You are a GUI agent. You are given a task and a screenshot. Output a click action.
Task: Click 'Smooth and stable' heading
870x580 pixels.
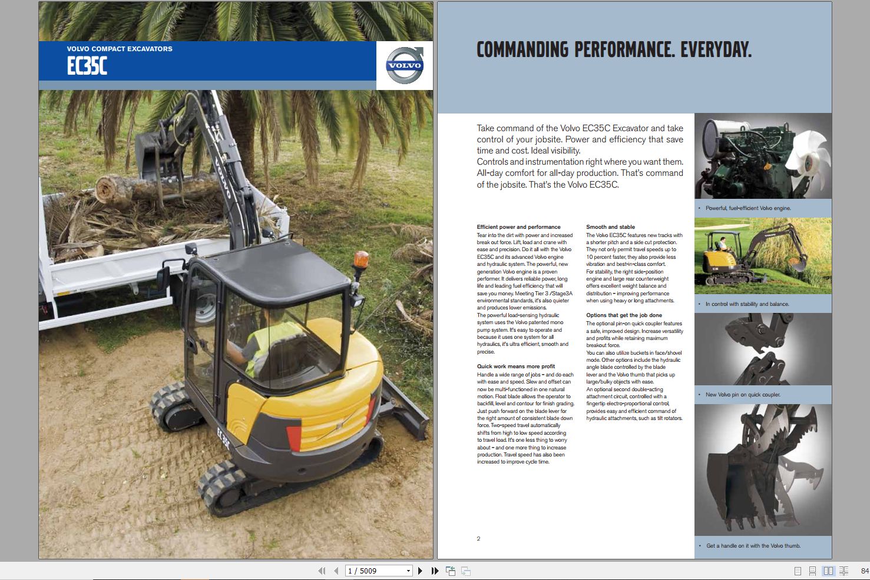610,226
